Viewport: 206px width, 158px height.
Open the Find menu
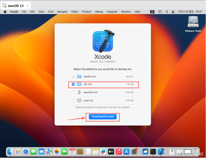coord(50,12)
